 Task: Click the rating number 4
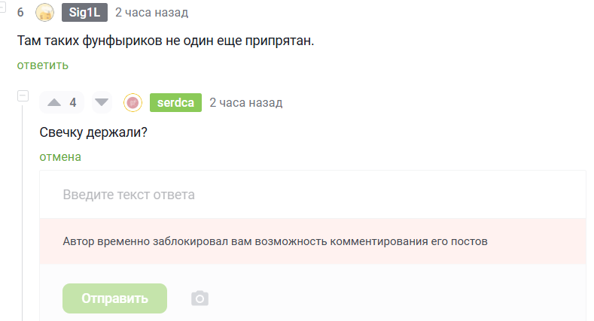coord(73,102)
